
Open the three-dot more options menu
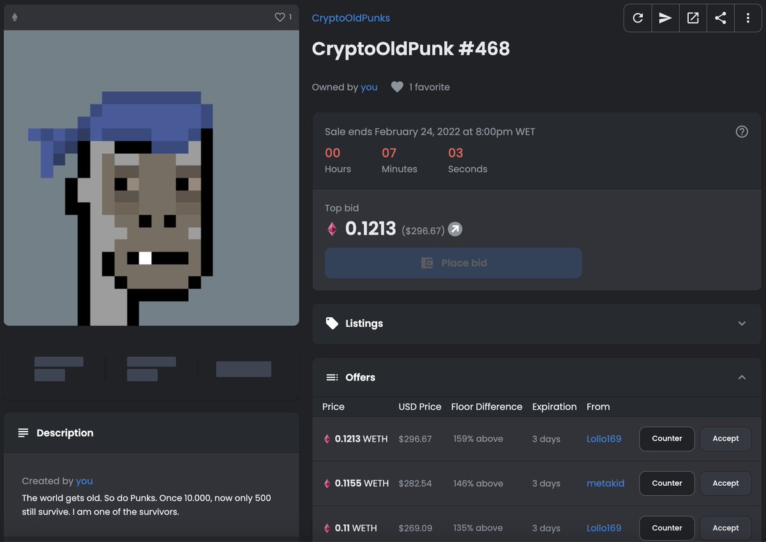747,18
